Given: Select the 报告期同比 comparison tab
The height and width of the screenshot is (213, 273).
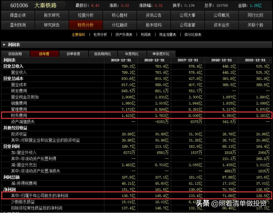Looking at the screenshot, I should [x=102, y=53].
